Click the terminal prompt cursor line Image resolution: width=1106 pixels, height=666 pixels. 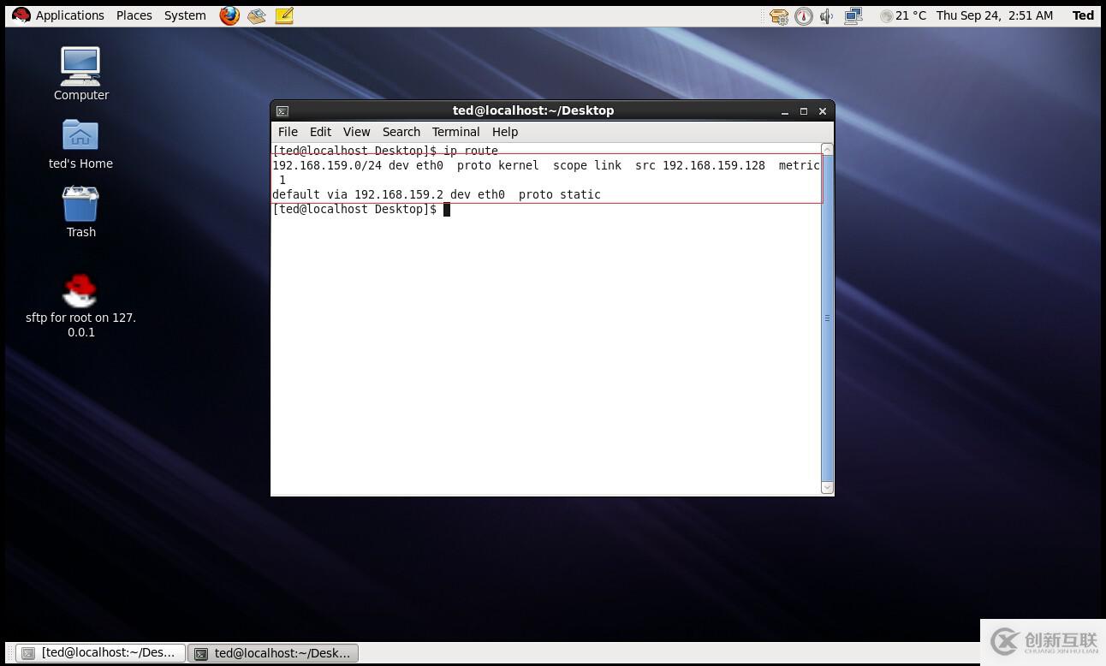(361, 209)
